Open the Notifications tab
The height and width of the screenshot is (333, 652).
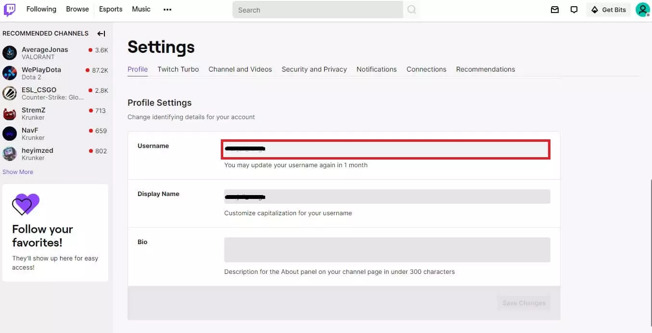coord(377,69)
